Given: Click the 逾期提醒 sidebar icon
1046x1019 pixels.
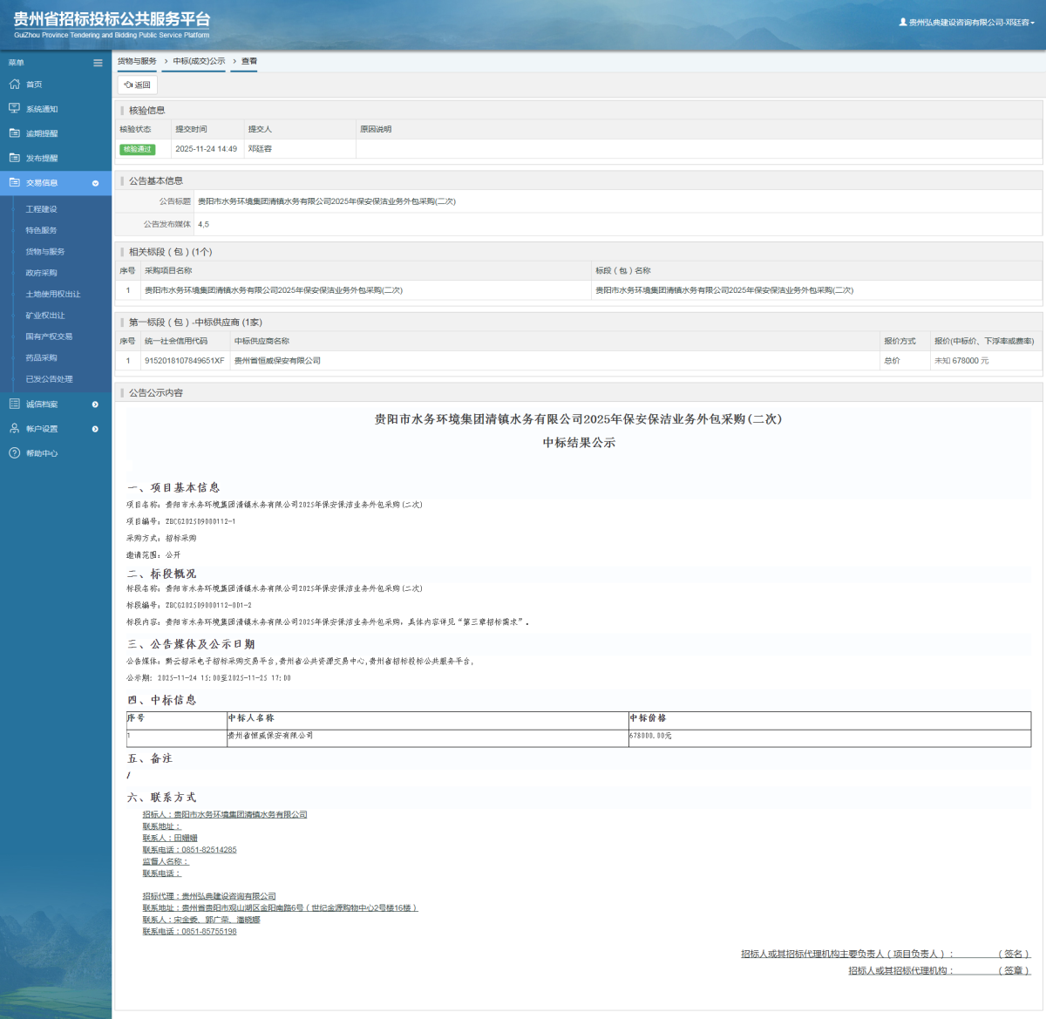Looking at the screenshot, I should (14, 133).
